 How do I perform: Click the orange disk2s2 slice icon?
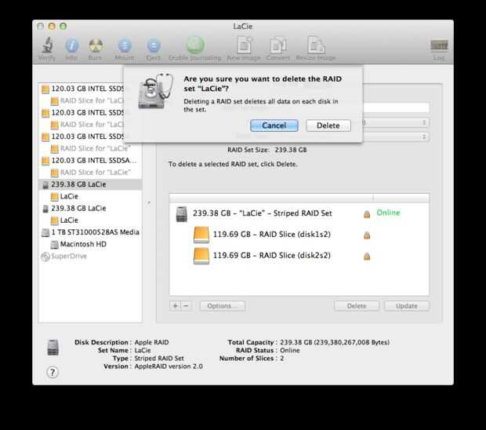(x=201, y=256)
